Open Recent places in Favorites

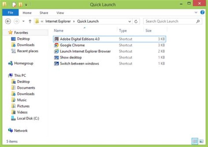pyautogui.click(x=28, y=51)
